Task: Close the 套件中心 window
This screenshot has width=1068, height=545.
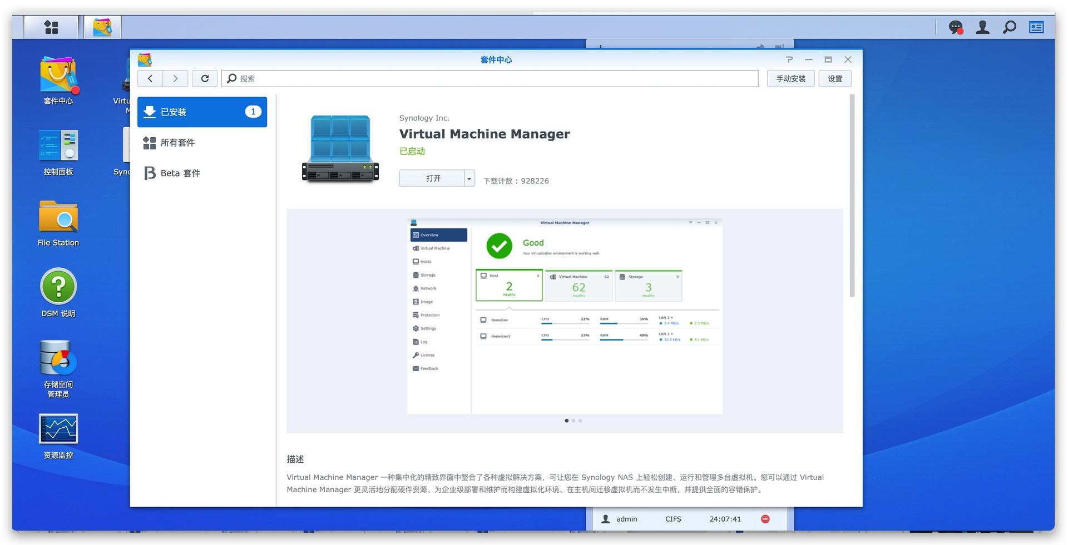Action: pyautogui.click(x=848, y=59)
